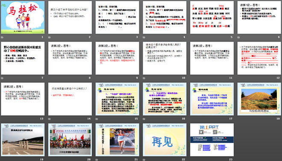
Task: Click the animation star icon under slide 10
Action: point(144,78)
